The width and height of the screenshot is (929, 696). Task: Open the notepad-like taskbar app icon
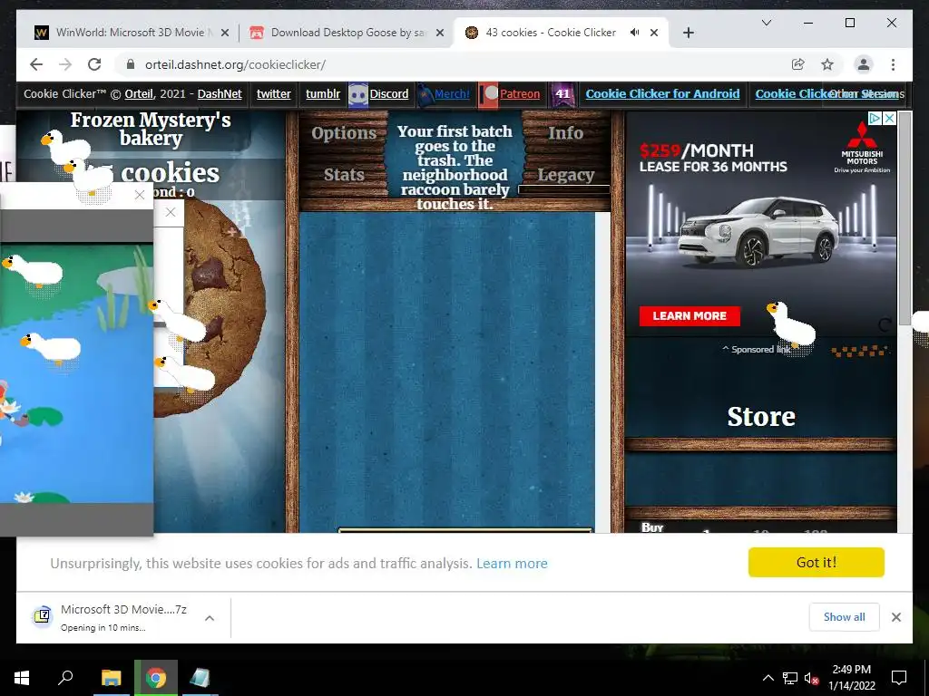[200, 678]
